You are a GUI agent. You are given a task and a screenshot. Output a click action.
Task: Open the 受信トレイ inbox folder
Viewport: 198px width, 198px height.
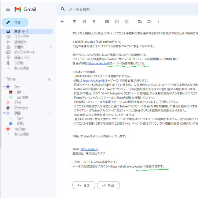point(26,31)
